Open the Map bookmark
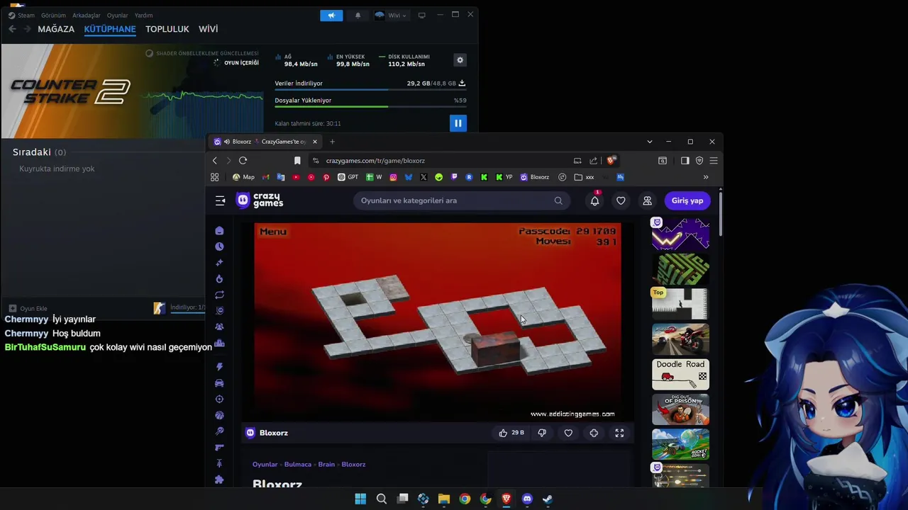The height and width of the screenshot is (510, 908). [x=243, y=177]
